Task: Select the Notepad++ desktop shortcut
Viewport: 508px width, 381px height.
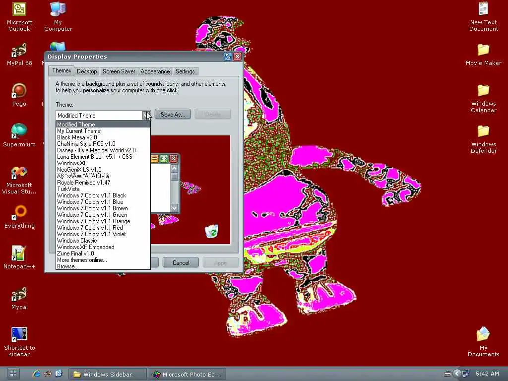Action: [19, 257]
